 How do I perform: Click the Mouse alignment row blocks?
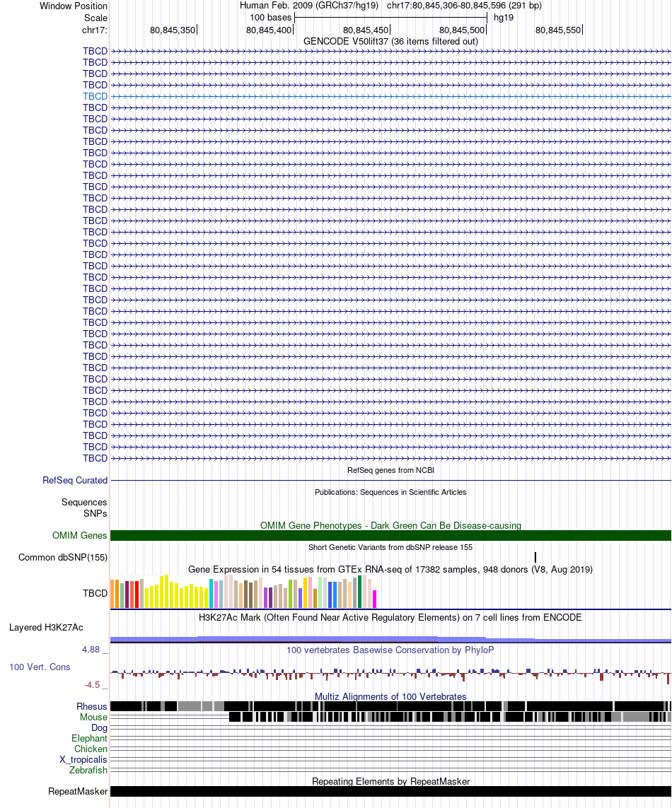pyautogui.click(x=450, y=717)
